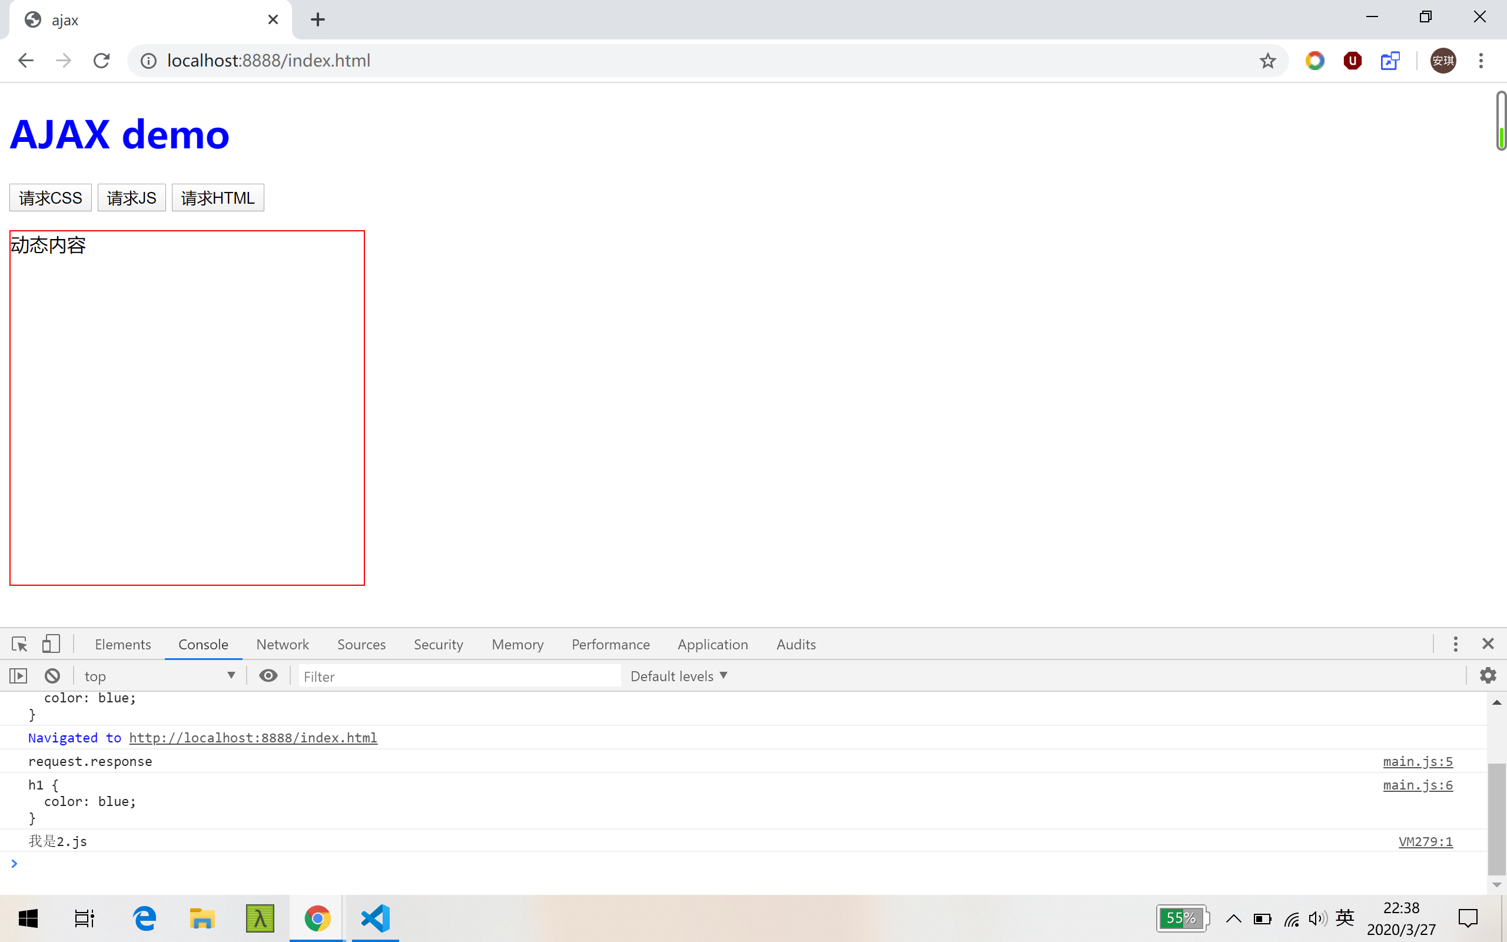Reload the page
Screen dimensions: 1507x942
tap(101, 61)
